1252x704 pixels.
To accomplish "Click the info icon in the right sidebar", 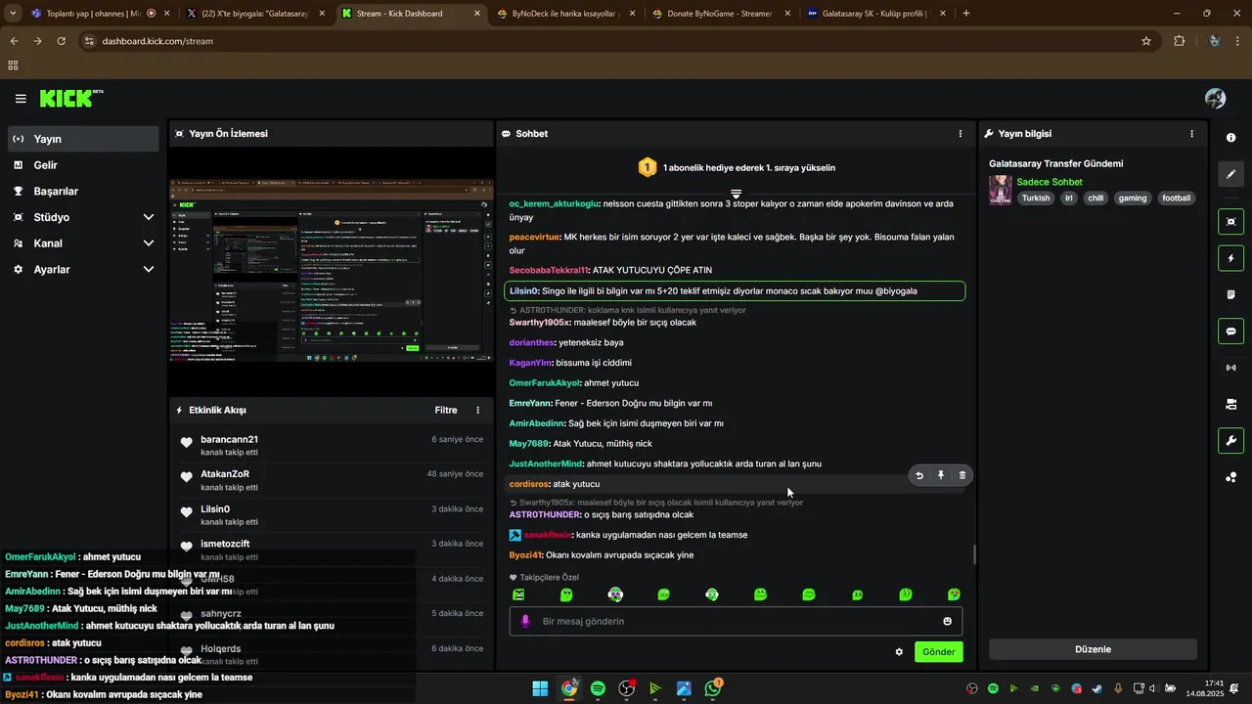I will pos(1230,138).
